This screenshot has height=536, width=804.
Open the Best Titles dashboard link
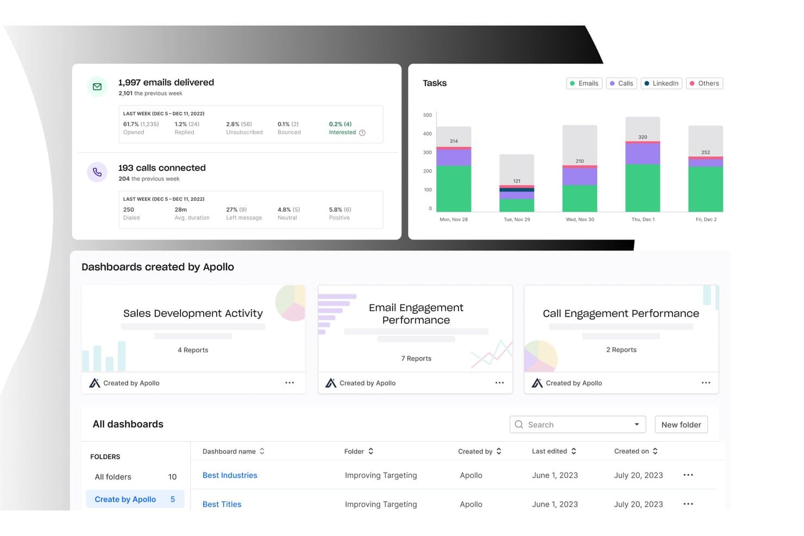[222, 504]
